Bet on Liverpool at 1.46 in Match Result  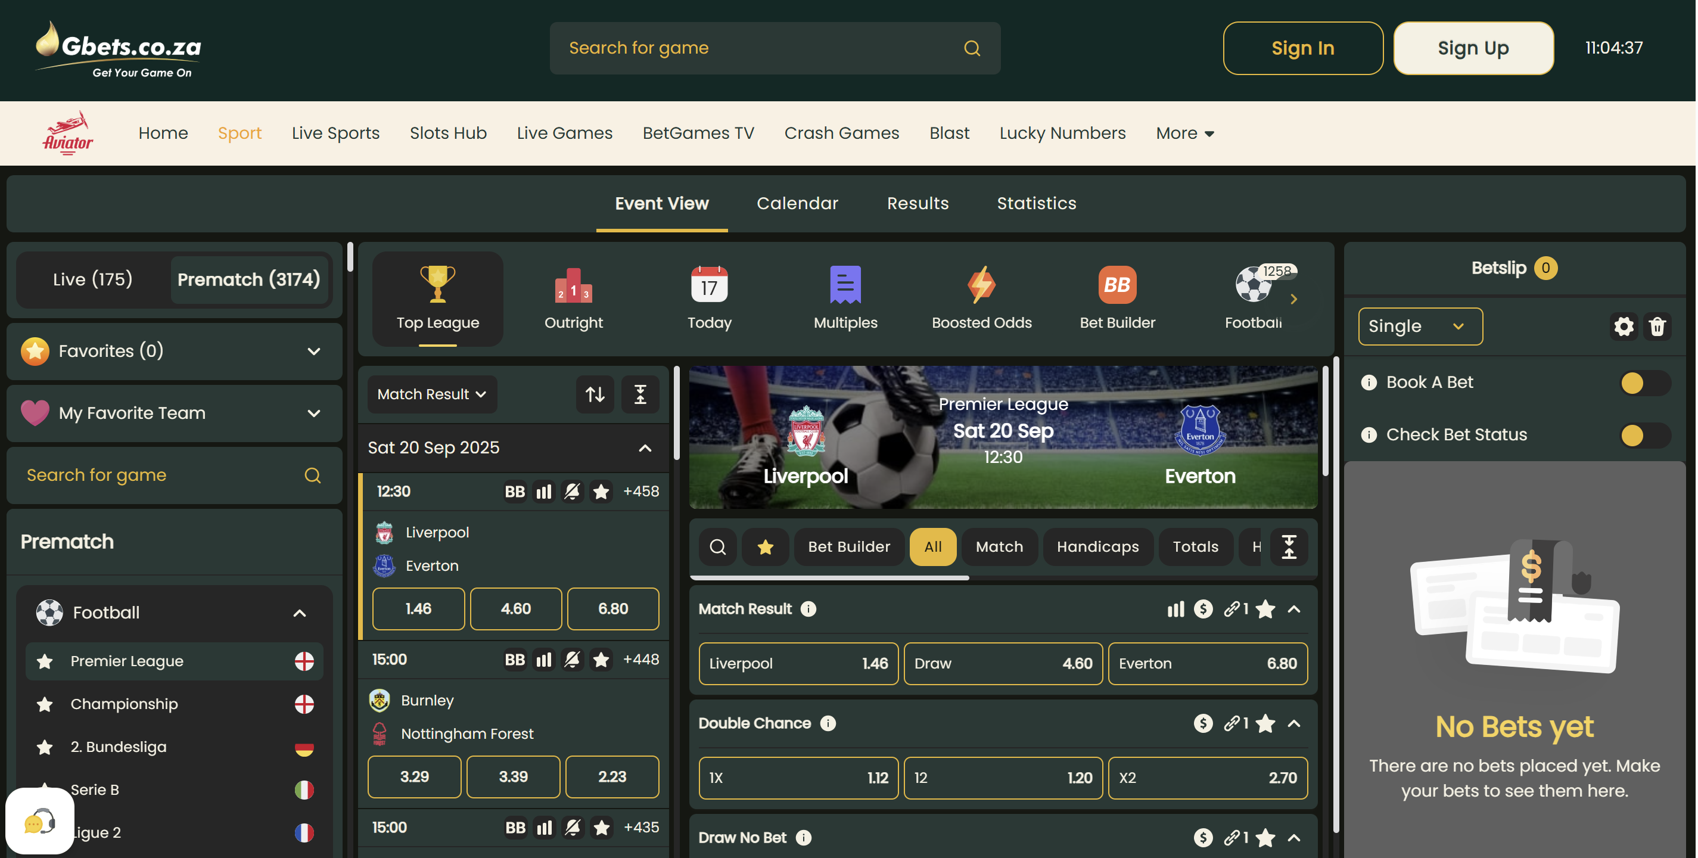[798, 664]
